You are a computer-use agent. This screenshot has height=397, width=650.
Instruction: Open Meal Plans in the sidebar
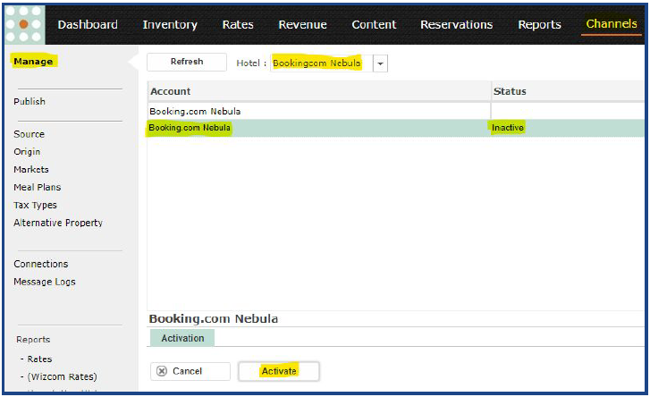pos(38,187)
